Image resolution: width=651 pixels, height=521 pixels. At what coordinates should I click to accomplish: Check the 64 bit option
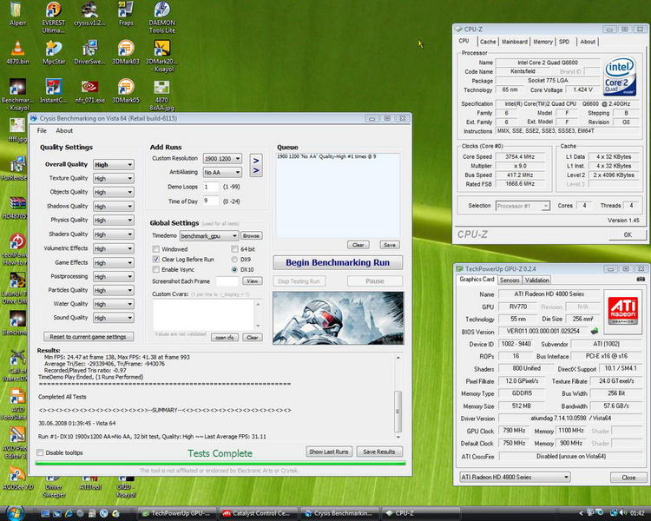coord(234,249)
